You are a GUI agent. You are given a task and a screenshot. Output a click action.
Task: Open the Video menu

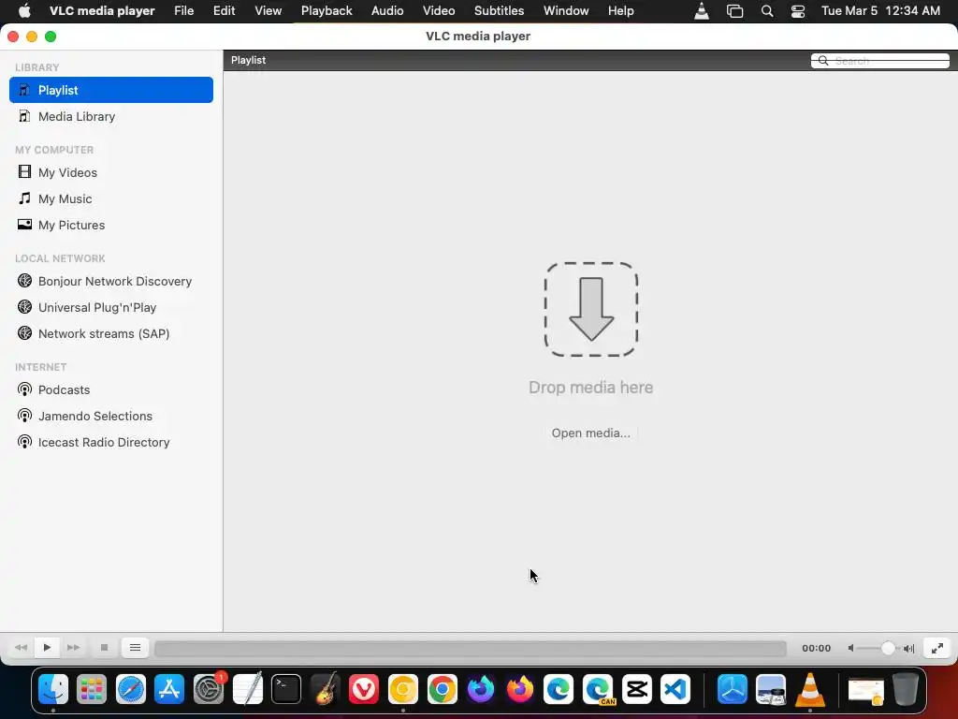[x=439, y=11]
